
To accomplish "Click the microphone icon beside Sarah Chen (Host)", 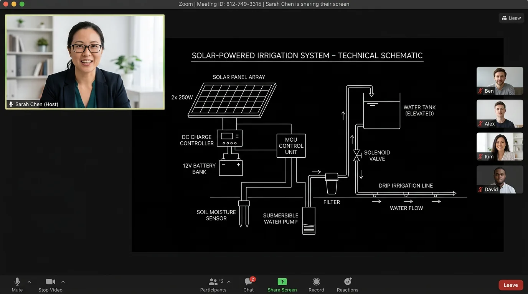I will [x=11, y=104].
